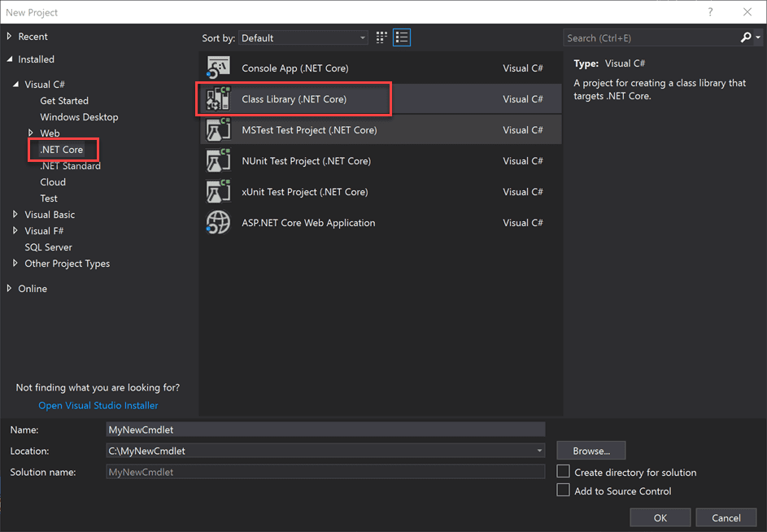
Task: Select the Cloud category
Action: click(53, 182)
